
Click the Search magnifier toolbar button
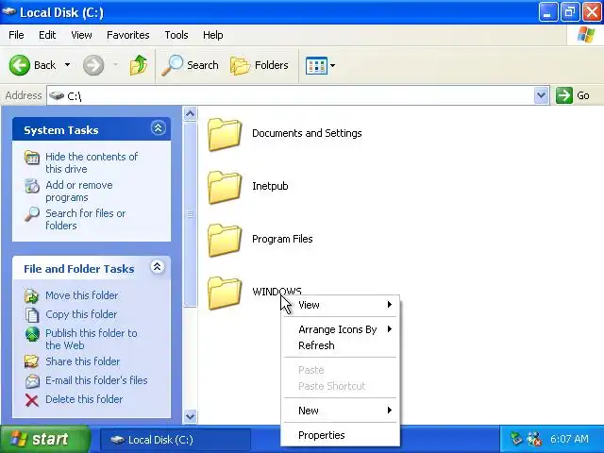(190, 65)
